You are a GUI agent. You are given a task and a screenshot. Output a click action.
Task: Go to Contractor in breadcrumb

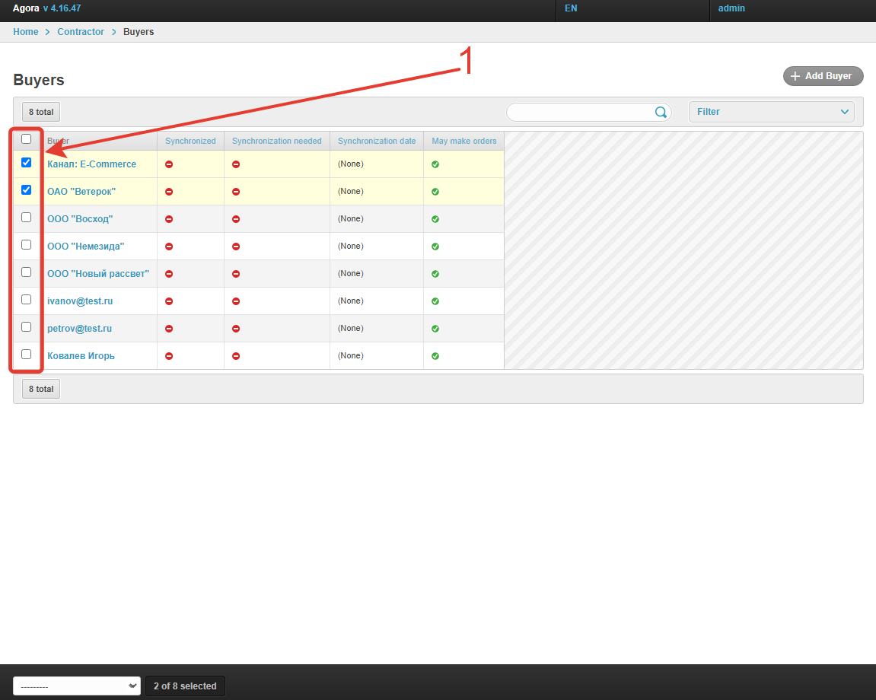tap(81, 32)
